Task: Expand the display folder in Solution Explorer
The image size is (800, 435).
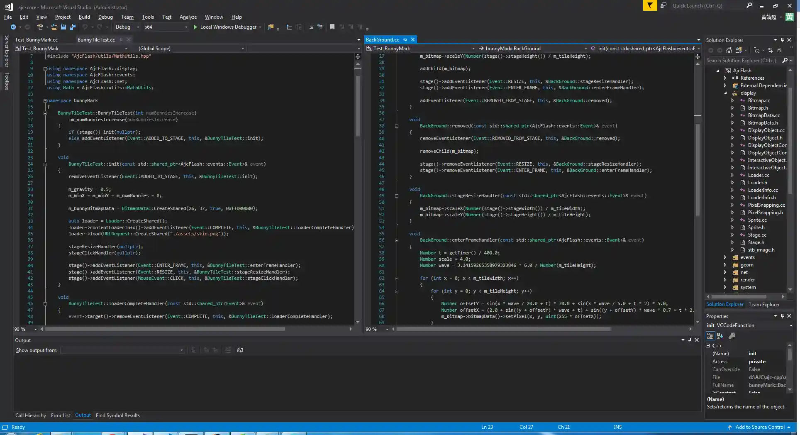Action: tap(725, 93)
